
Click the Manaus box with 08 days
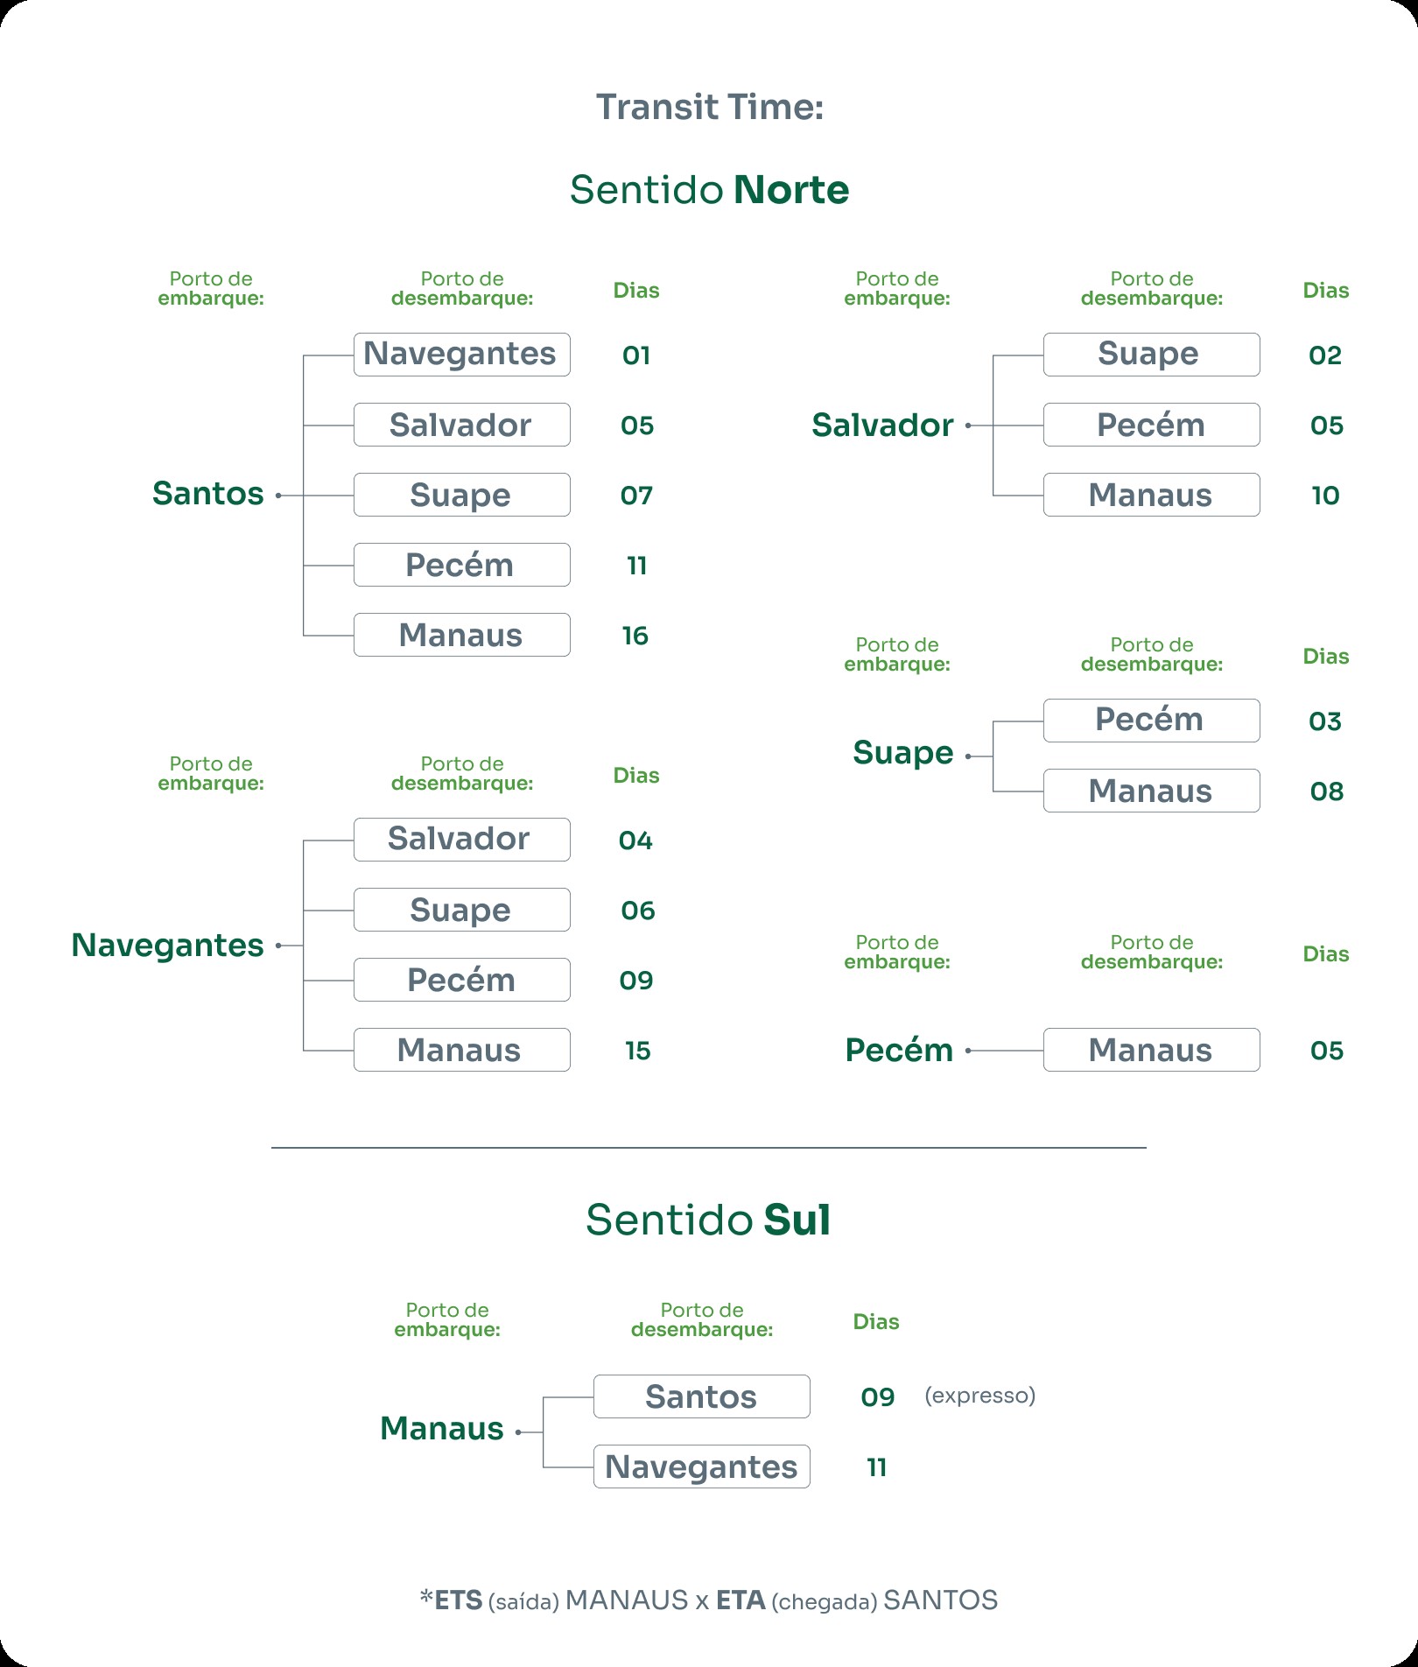pos(1152,791)
